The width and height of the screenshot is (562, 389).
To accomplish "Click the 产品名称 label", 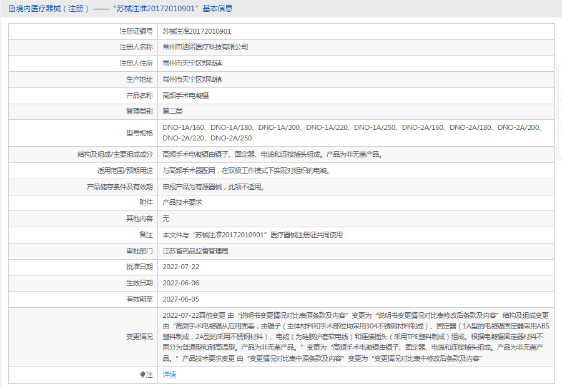I will pyautogui.click(x=139, y=96).
